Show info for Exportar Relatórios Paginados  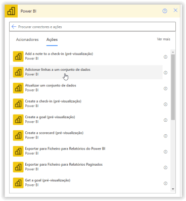165,168
